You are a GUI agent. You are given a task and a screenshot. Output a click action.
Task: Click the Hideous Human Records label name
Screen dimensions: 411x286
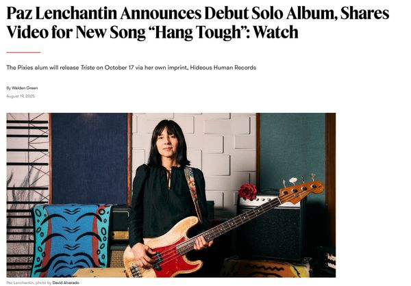click(x=223, y=68)
